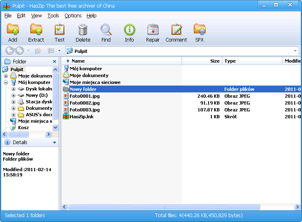
Task: Expand the Nowy (D:) drive node
Action: point(13,95)
